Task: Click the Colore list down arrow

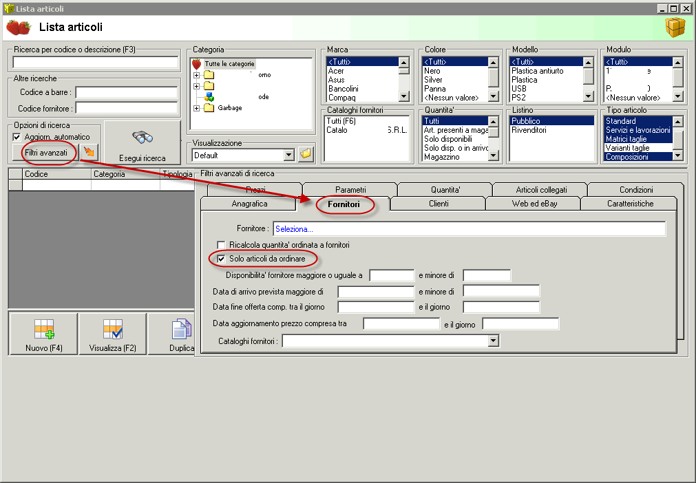Action: click(493, 96)
